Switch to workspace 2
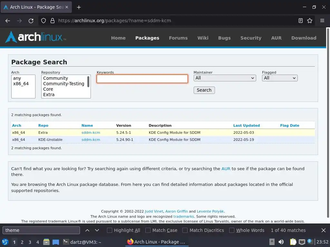 [22, 242]
